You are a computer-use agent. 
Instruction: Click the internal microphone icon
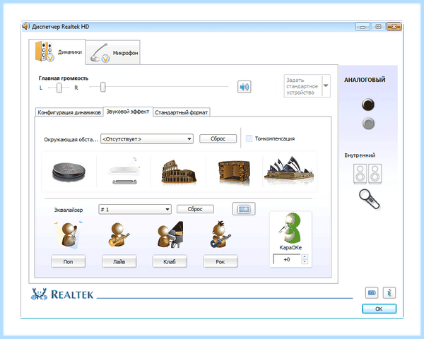click(370, 199)
